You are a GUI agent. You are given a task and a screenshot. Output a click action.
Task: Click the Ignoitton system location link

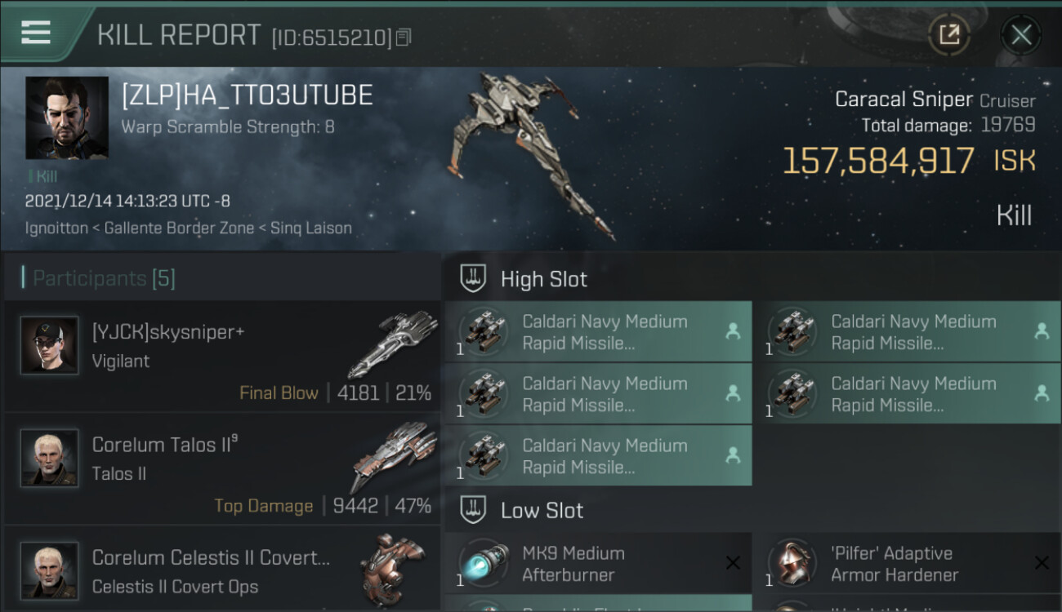coord(56,228)
